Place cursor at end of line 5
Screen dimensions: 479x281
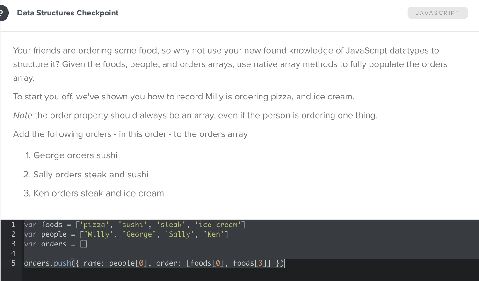(284, 263)
